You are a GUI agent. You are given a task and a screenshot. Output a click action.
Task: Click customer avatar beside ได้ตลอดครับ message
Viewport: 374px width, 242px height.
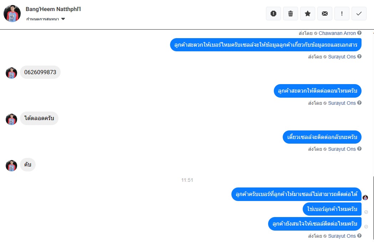pyautogui.click(x=11, y=119)
